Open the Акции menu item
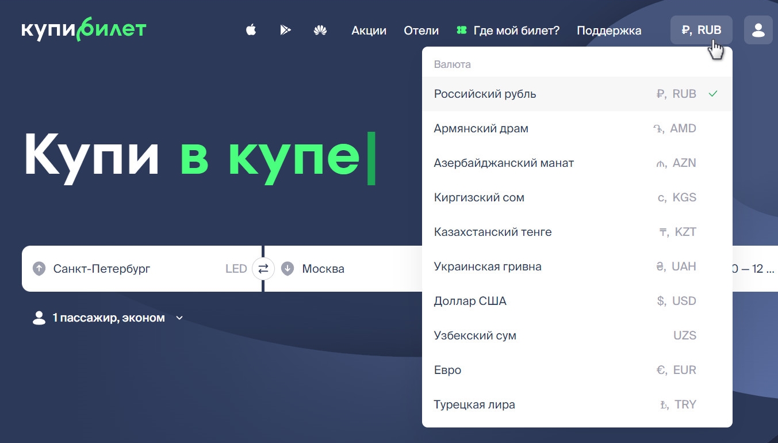 [x=369, y=30]
